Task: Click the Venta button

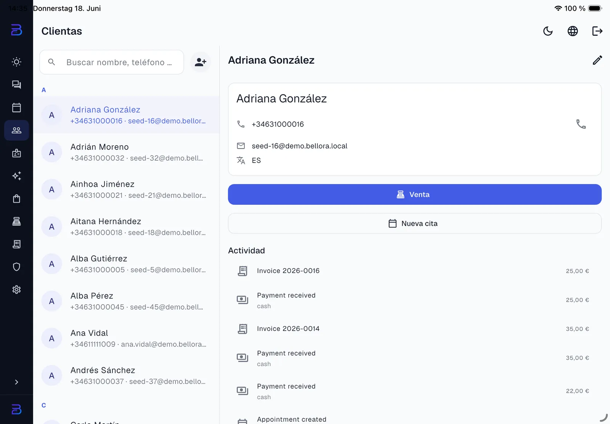Action: 415,194
